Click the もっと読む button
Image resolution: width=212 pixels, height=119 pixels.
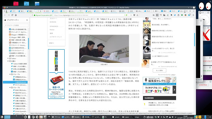[x=159, y=70]
